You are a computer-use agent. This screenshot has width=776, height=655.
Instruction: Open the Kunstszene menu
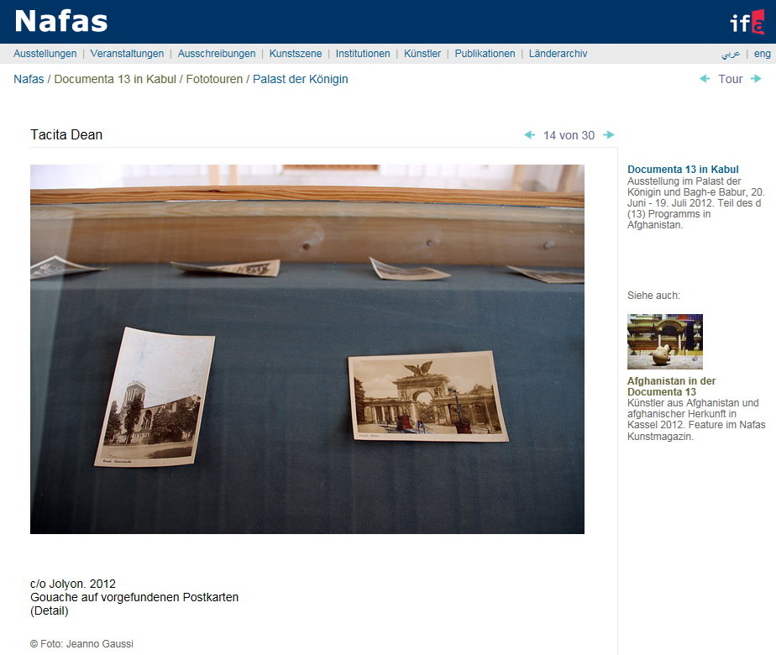pyautogui.click(x=296, y=54)
